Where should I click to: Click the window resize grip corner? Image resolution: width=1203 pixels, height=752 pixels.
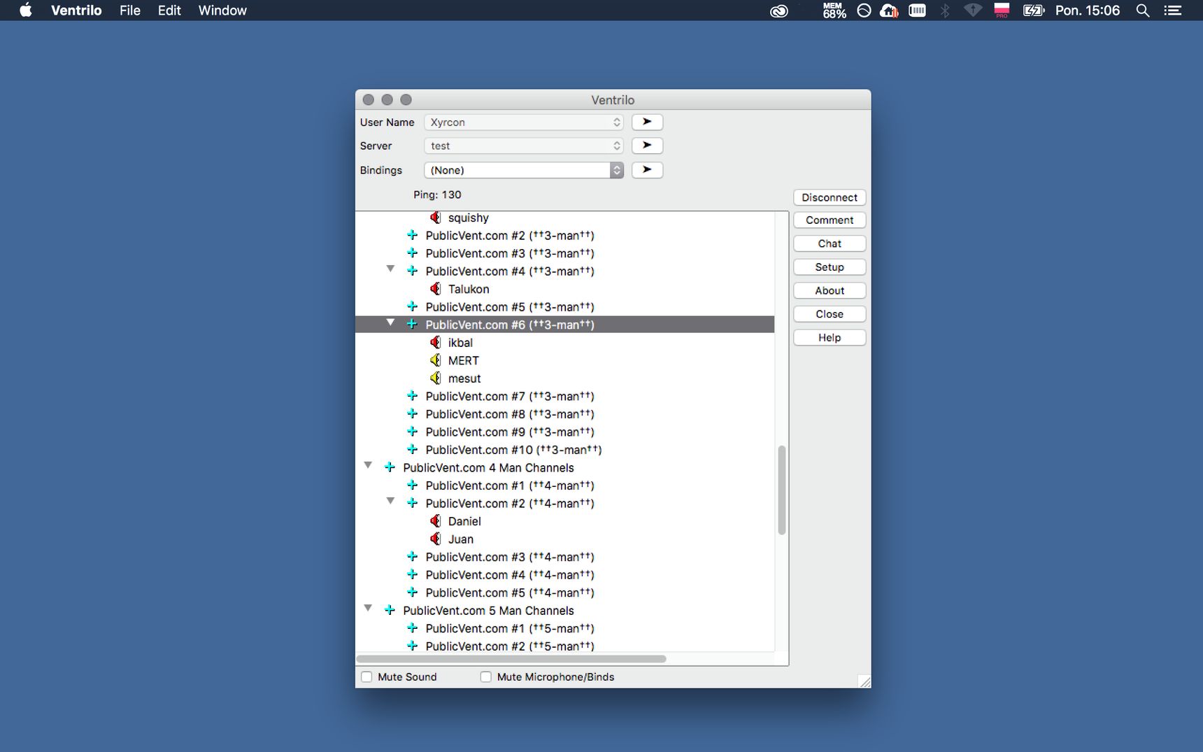click(864, 681)
